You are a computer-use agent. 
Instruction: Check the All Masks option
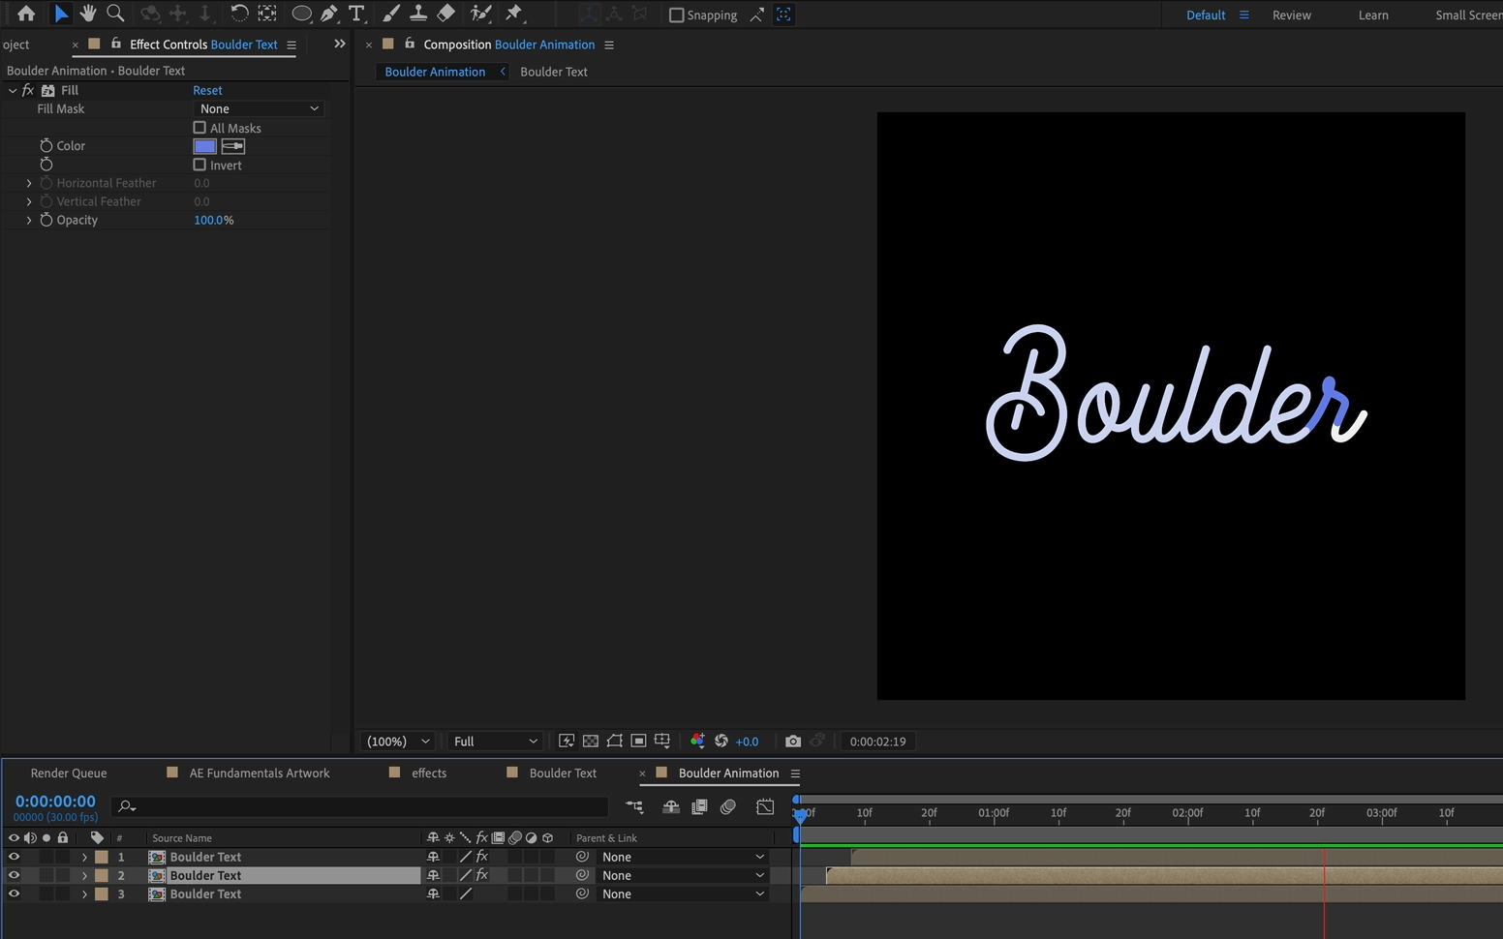pos(199,127)
